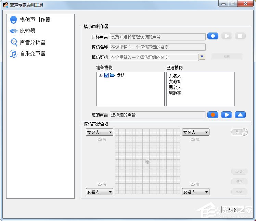Click the greyed stop button next to 目标声音
The height and width of the screenshot is (221, 256).
click(x=240, y=36)
